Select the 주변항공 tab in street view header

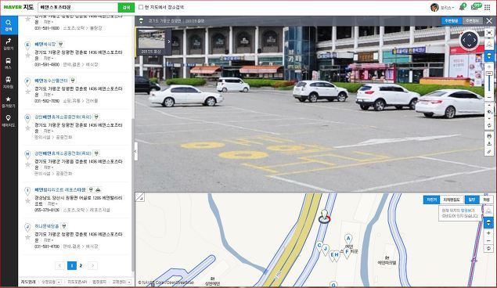pyautogui.click(x=451, y=21)
